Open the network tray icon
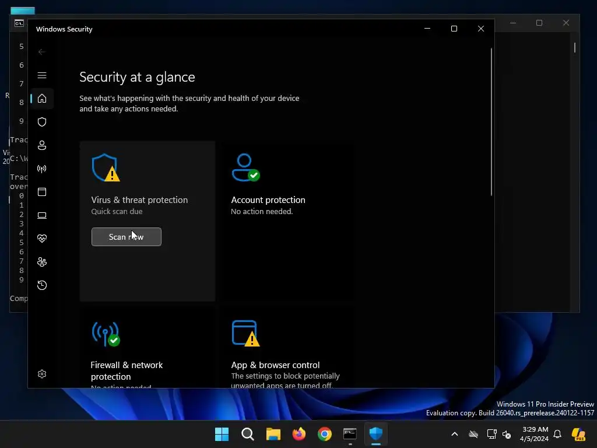The image size is (597, 448). (x=491, y=434)
